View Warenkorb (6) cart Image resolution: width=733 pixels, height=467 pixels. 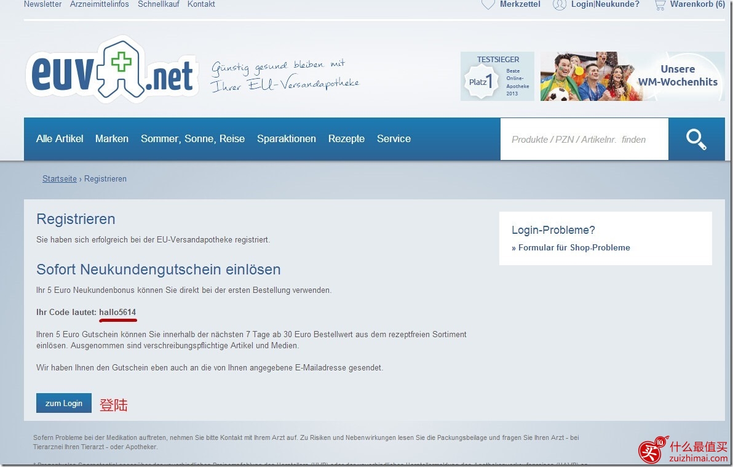697,4
